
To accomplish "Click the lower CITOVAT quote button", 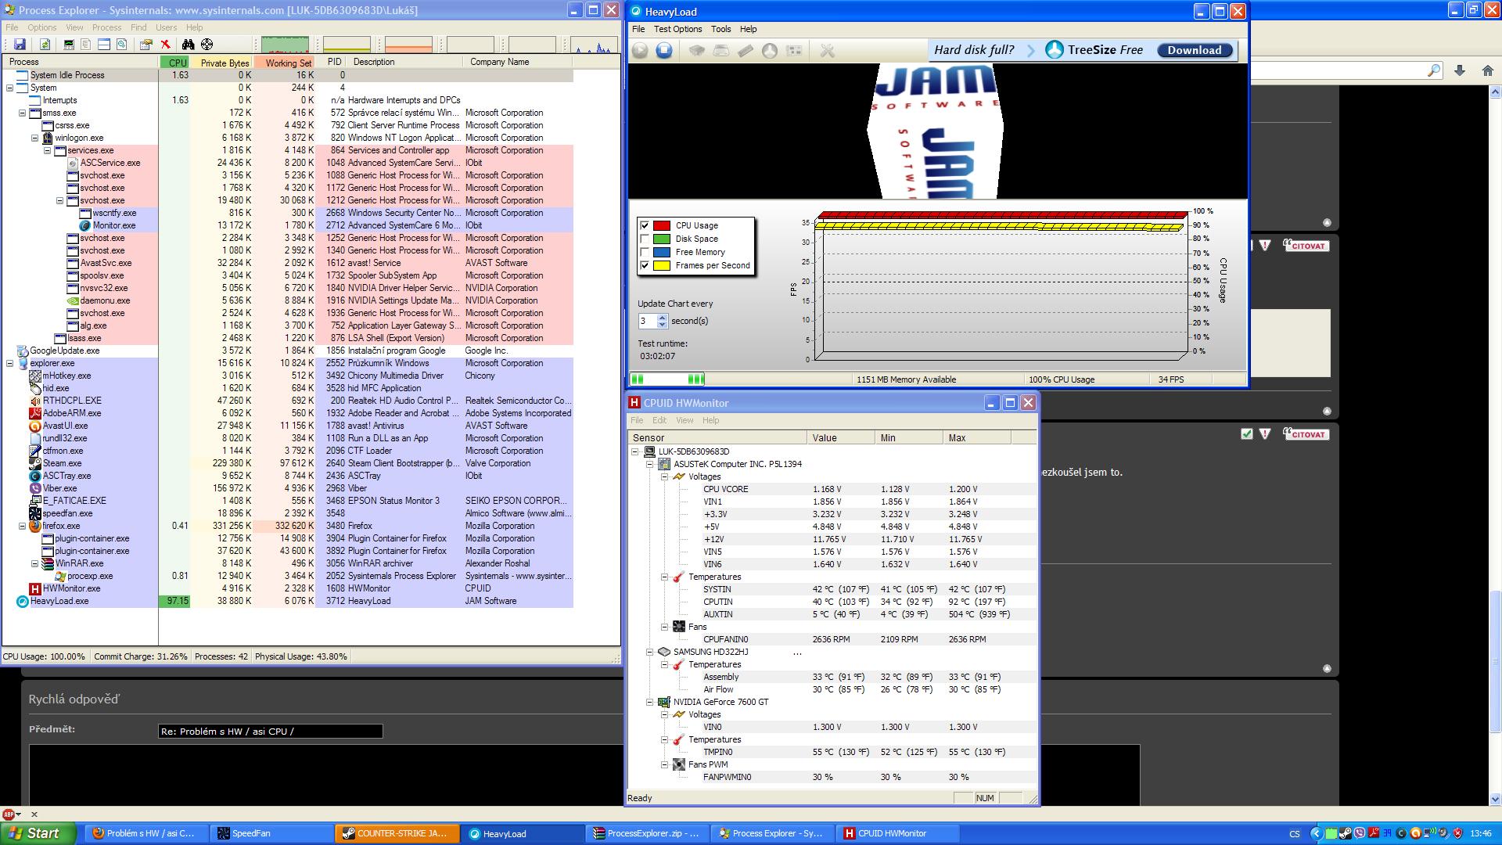I will (1306, 434).
